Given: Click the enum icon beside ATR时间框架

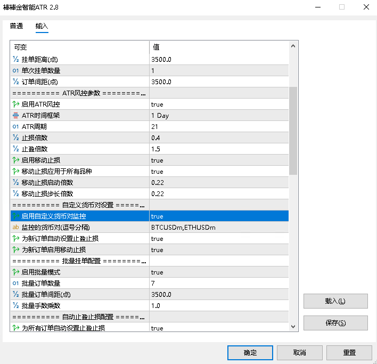Looking at the screenshot, I should 15,115.
